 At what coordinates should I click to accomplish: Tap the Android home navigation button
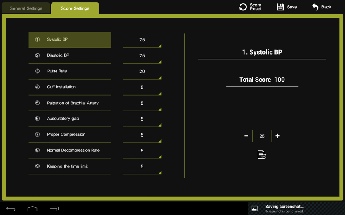pos(32,209)
